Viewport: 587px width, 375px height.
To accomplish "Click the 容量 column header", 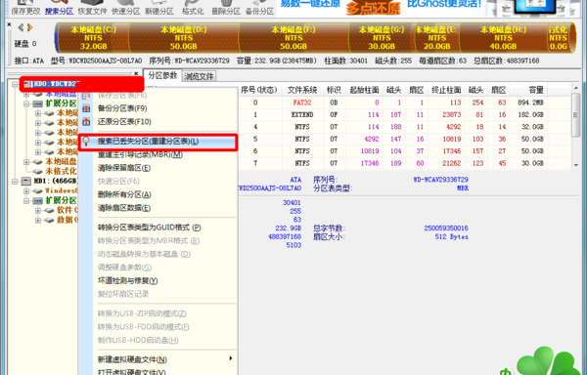I will pyautogui.click(x=536, y=90).
